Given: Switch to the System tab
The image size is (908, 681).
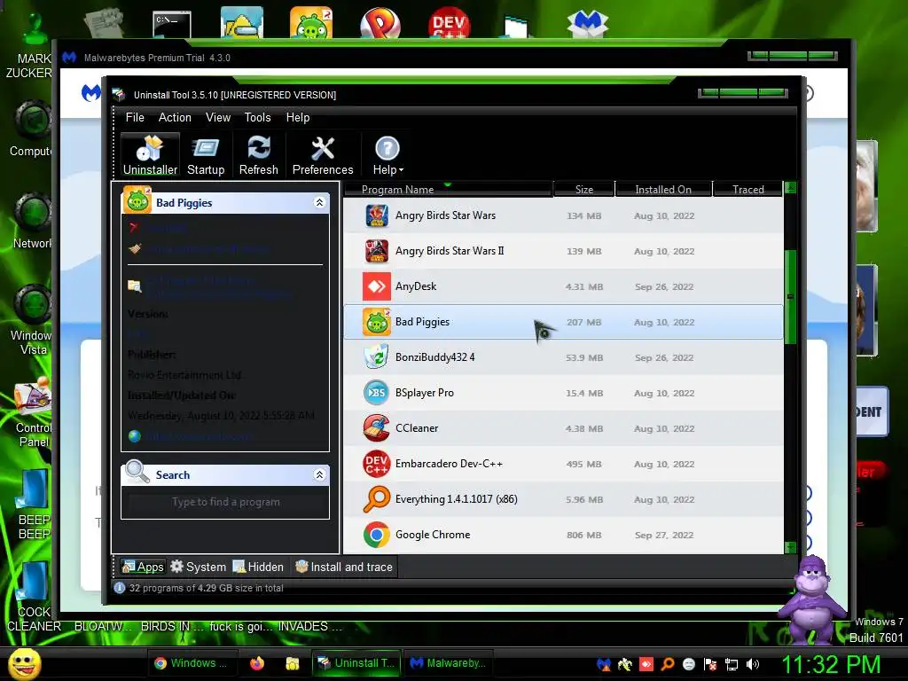Looking at the screenshot, I should pyautogui.click(x=198, y=567).
